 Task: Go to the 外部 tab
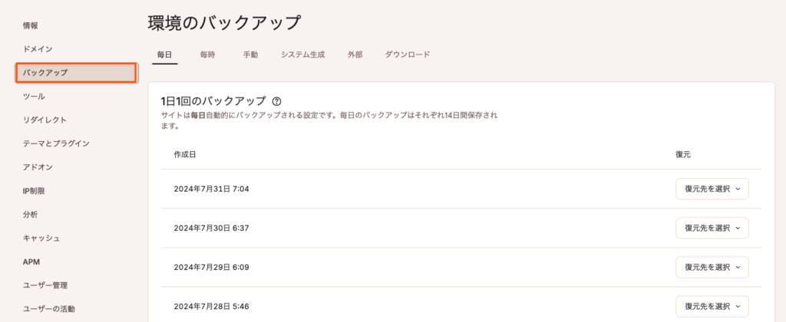[x=355, y=55]
